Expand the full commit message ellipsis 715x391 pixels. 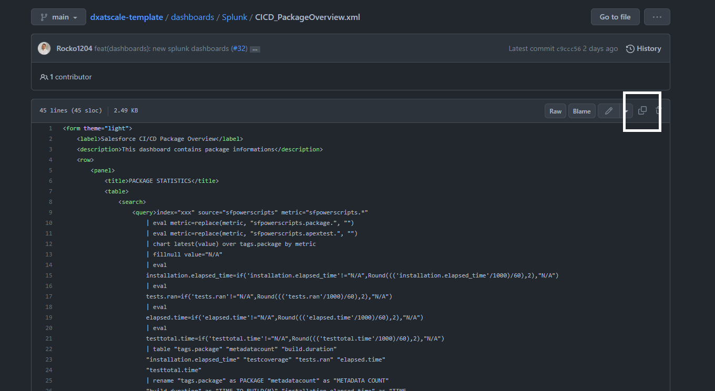tap(255, 49)
